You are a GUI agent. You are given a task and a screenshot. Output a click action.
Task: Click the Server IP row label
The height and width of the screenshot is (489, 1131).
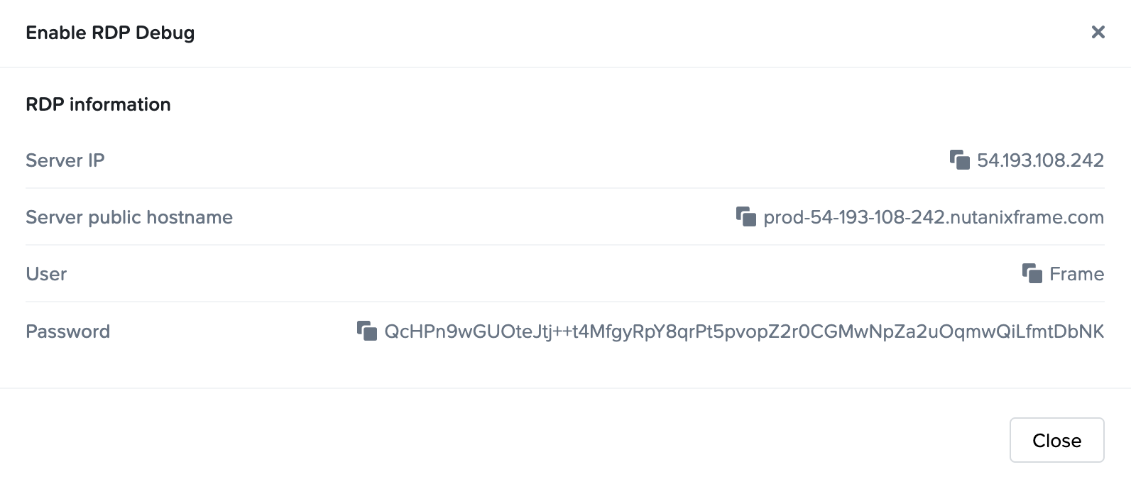[x=65, y=160]
